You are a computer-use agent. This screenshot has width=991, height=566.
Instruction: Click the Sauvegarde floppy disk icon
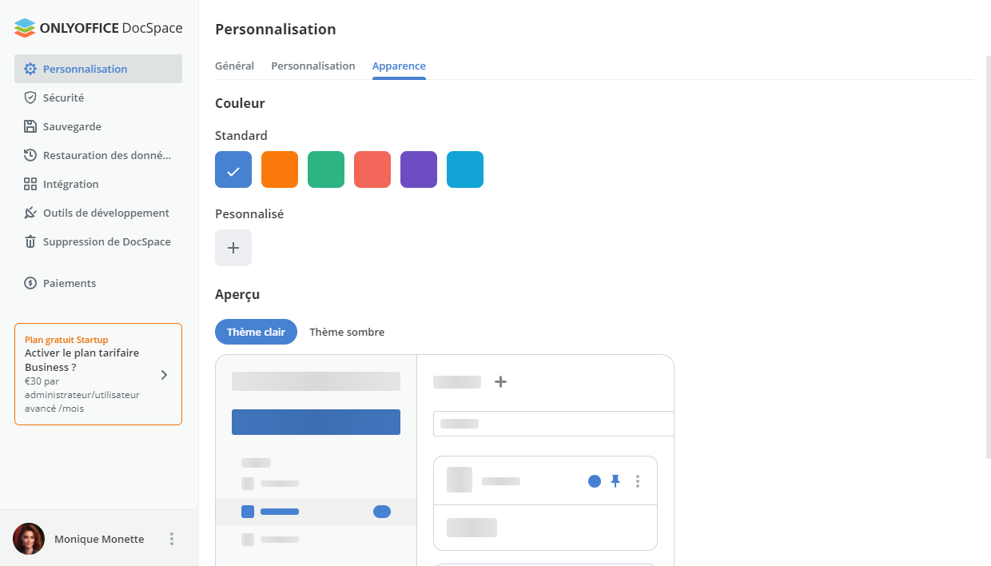[x=30, y=126]
